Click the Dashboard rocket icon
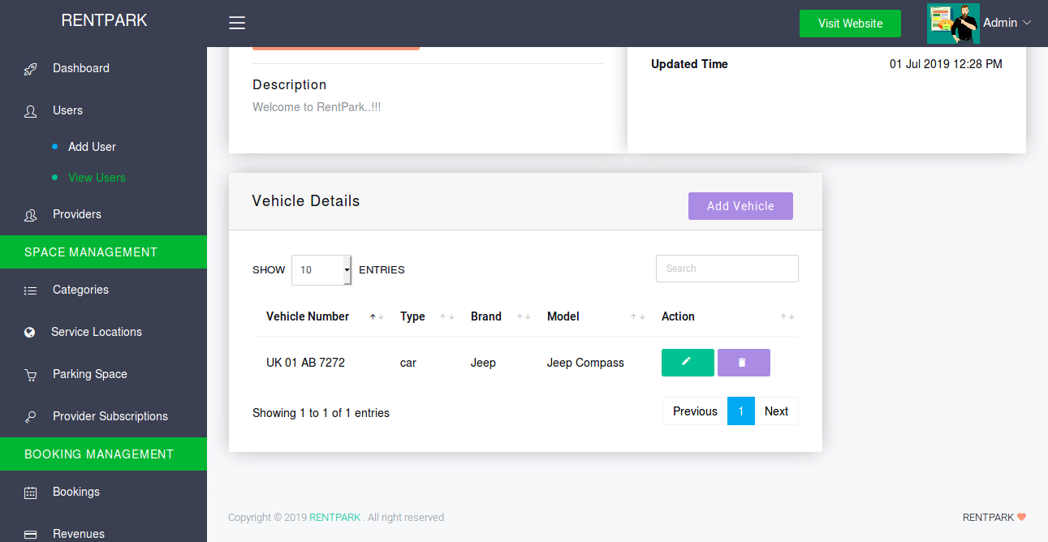The width and height of the screenshot is (1048, 542). coord(31,69)
